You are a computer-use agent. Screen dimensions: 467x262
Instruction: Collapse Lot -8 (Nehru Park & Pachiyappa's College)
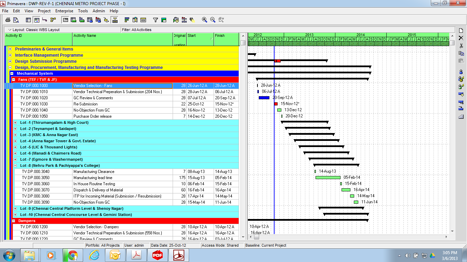(15, 166)
